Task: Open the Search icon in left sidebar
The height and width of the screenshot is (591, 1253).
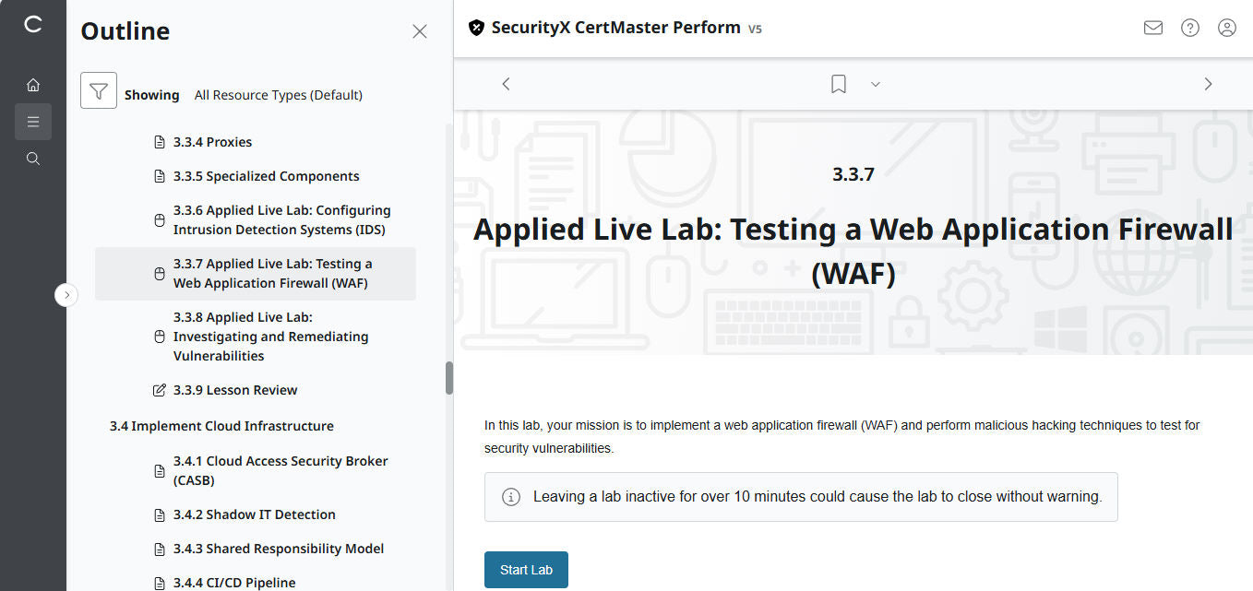Action: [x=33, y=159]
